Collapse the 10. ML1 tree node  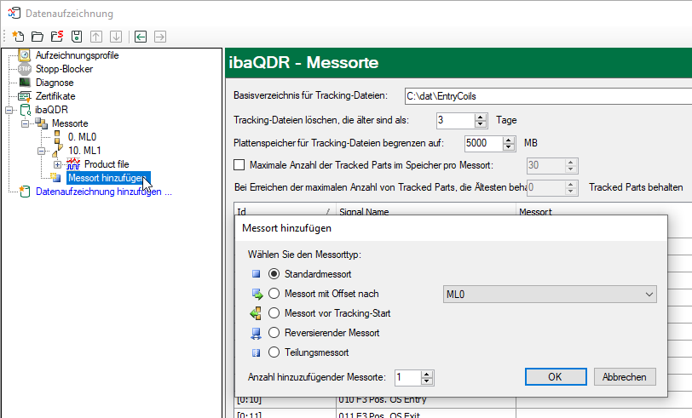point(42,151)
